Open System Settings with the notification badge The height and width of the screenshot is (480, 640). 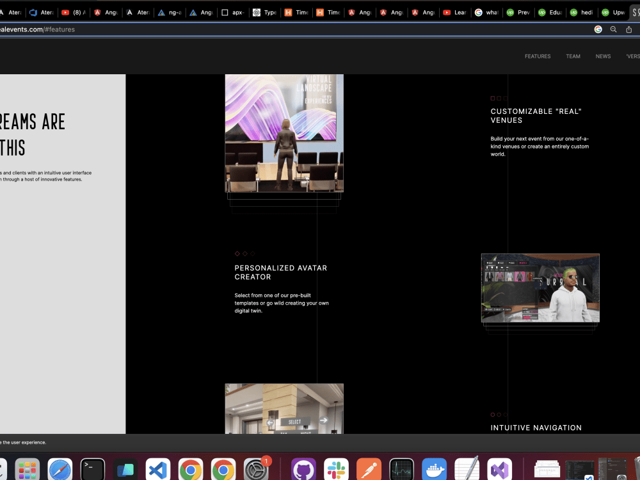tap(256, 468)
